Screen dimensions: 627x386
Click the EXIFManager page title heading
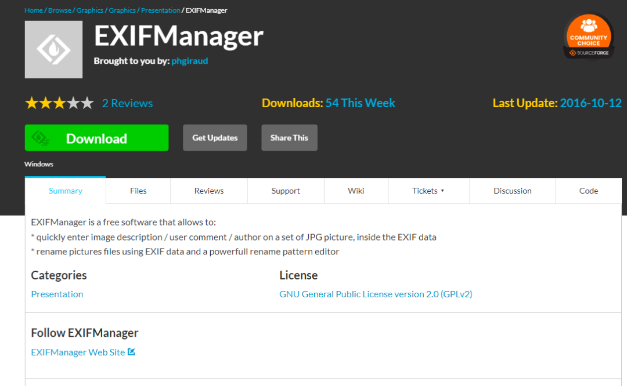coord(179,37)
